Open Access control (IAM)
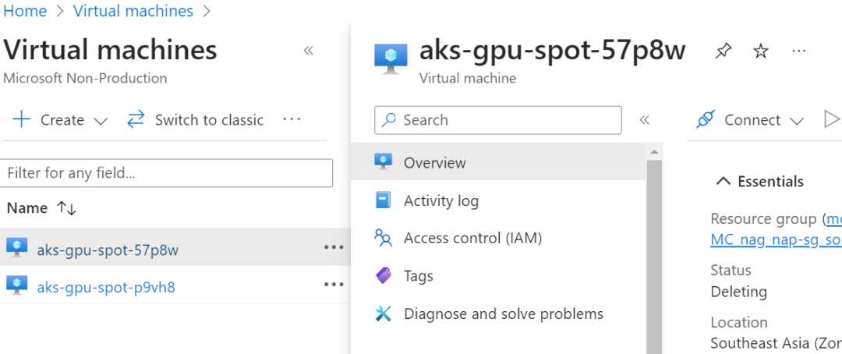Screen dimensions: 842x354 pyautogui.click(x=472, y=239)
